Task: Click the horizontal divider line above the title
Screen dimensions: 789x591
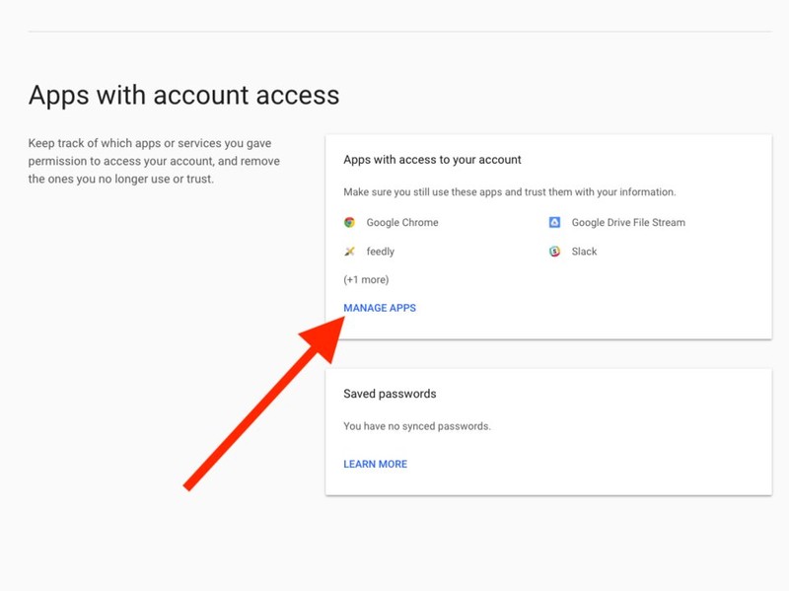Action: (x=394, y=32)
